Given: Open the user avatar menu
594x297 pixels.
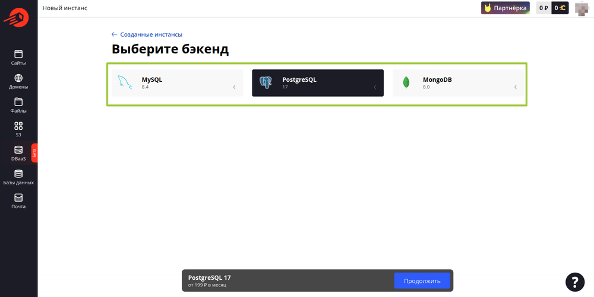Looking at the screenshot, I should pos(581,8).
